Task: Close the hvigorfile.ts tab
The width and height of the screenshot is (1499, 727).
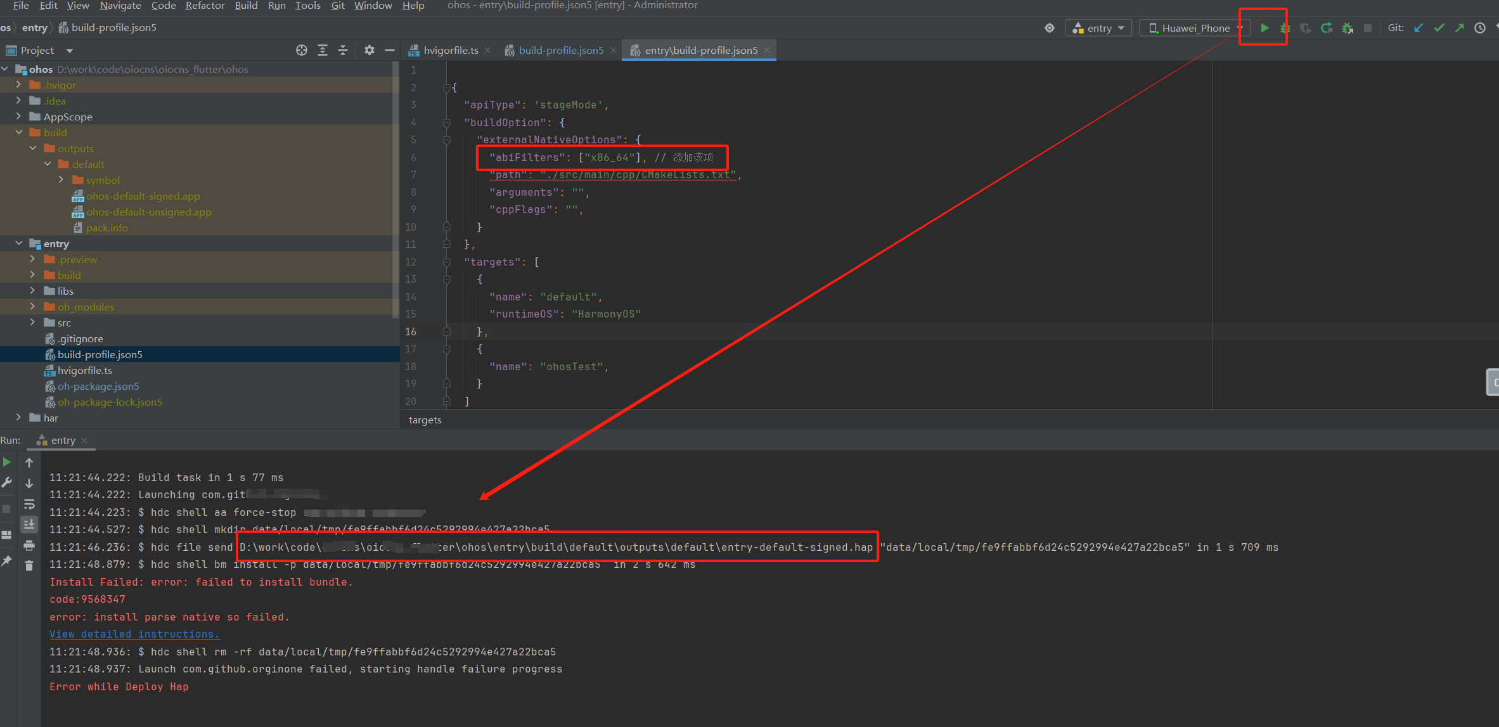Action: 487,51
